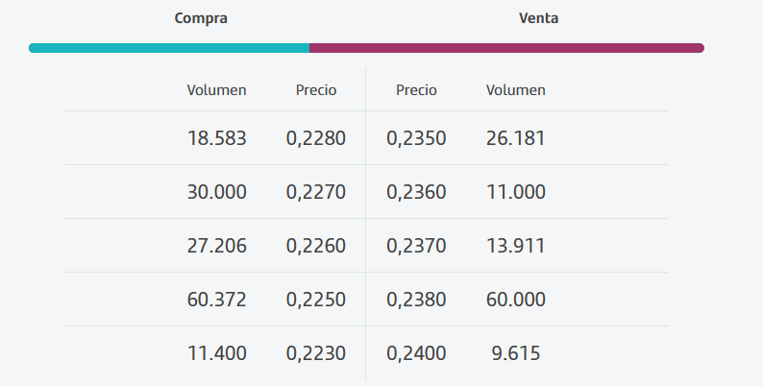Click the buy volume 60.372
The width and height of the screenshot is (763, 386).
(216, 300)
